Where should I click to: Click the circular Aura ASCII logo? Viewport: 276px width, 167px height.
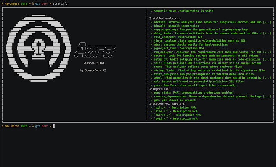pyautogui.click(x=38, y=48)
